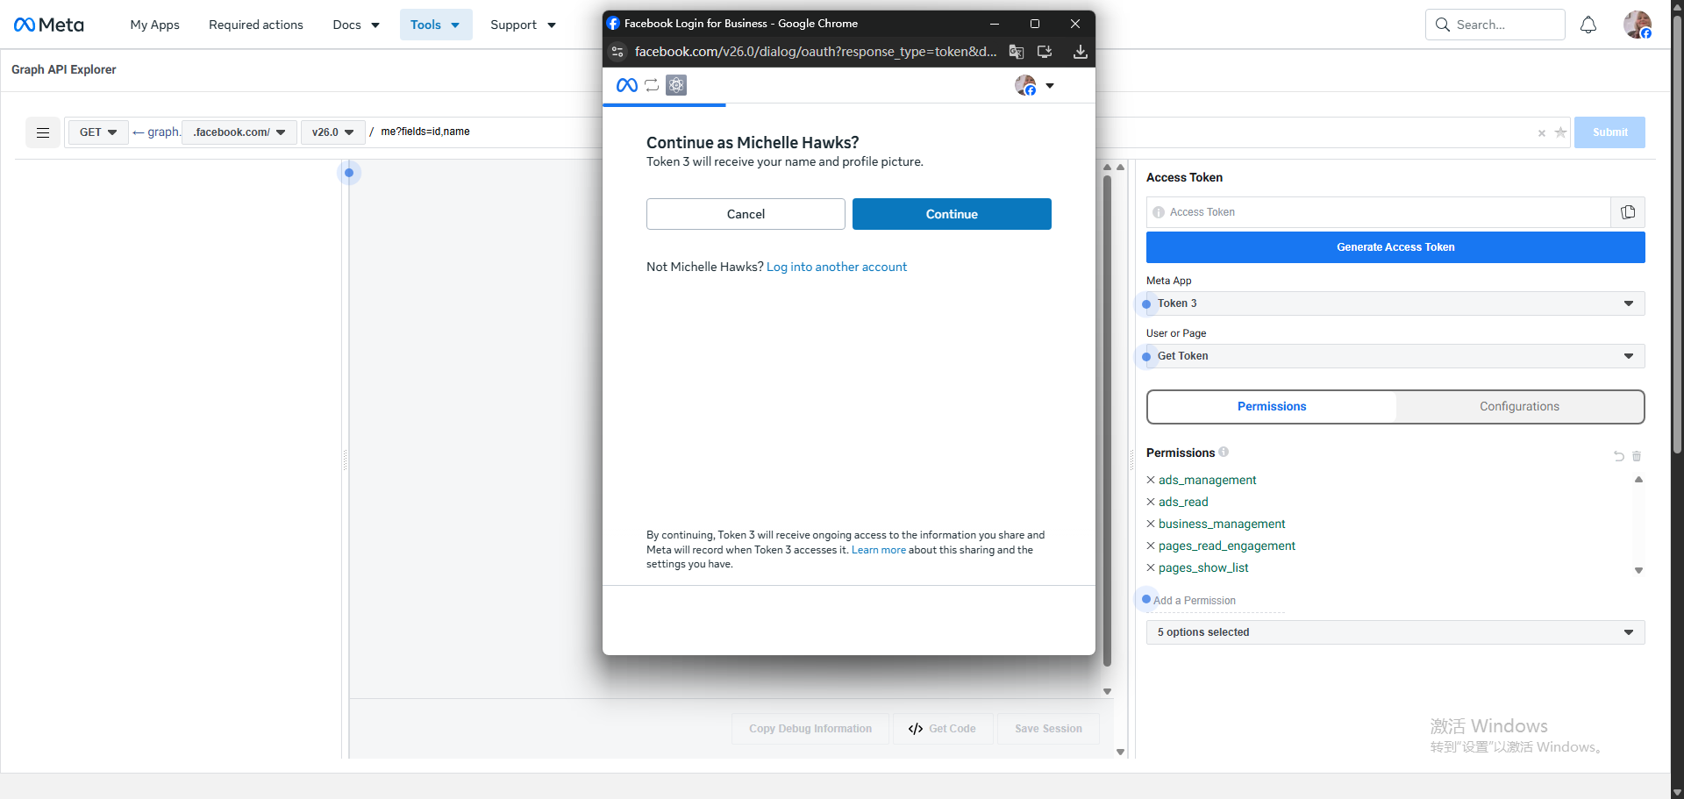Screen dimensions: 1684x799
Task: Select the Permissions tab
Action: coord(1272,406)
